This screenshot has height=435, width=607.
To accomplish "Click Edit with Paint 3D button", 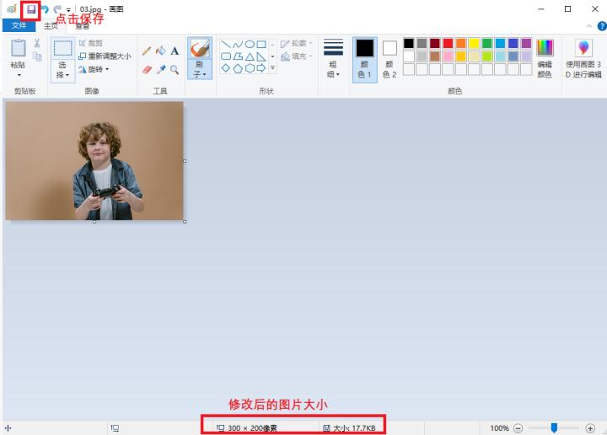I will (583, 59).
